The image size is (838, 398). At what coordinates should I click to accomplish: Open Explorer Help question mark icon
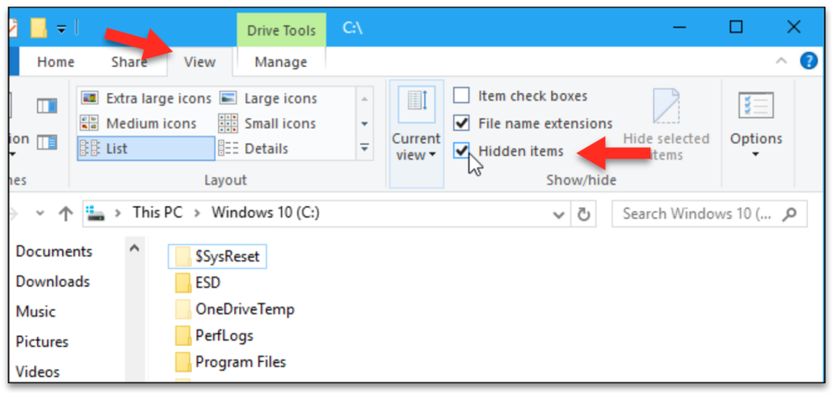coord(809,61)
